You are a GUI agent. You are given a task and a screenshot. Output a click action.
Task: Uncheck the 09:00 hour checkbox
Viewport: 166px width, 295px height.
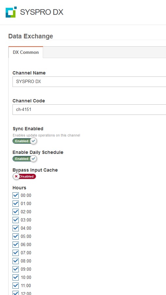coord(16,269)
